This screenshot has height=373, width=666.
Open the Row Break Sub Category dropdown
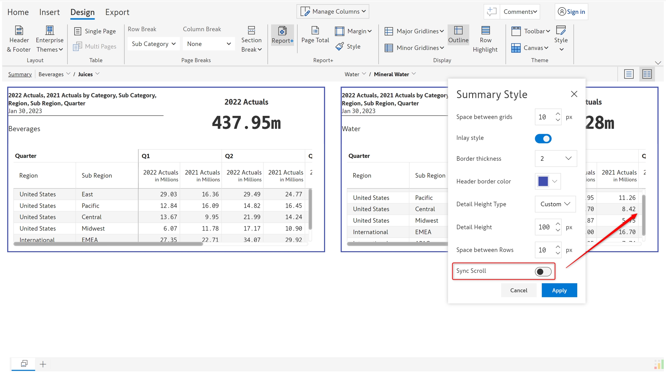153,44
